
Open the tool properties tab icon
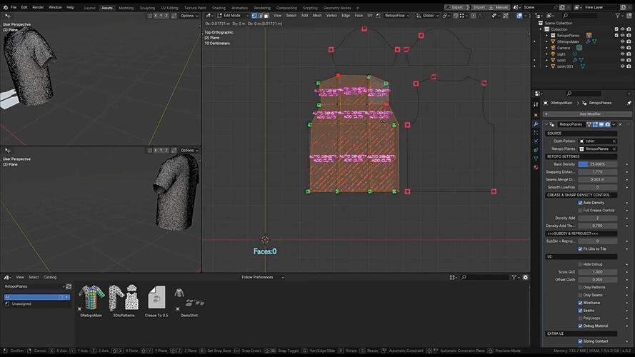click(536, 104)
